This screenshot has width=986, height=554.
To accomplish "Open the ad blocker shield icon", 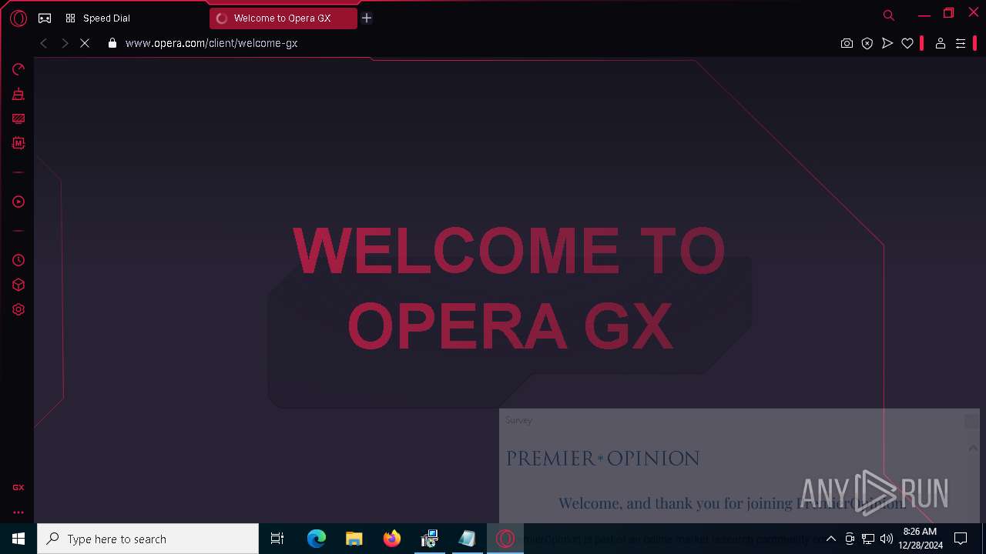I will [867, 43].
